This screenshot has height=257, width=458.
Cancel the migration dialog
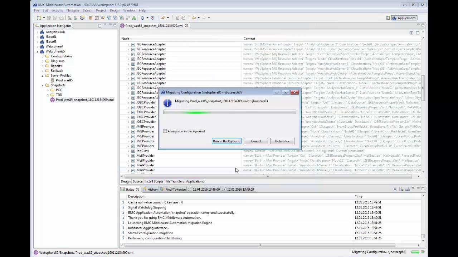click(x=256, y=141)
